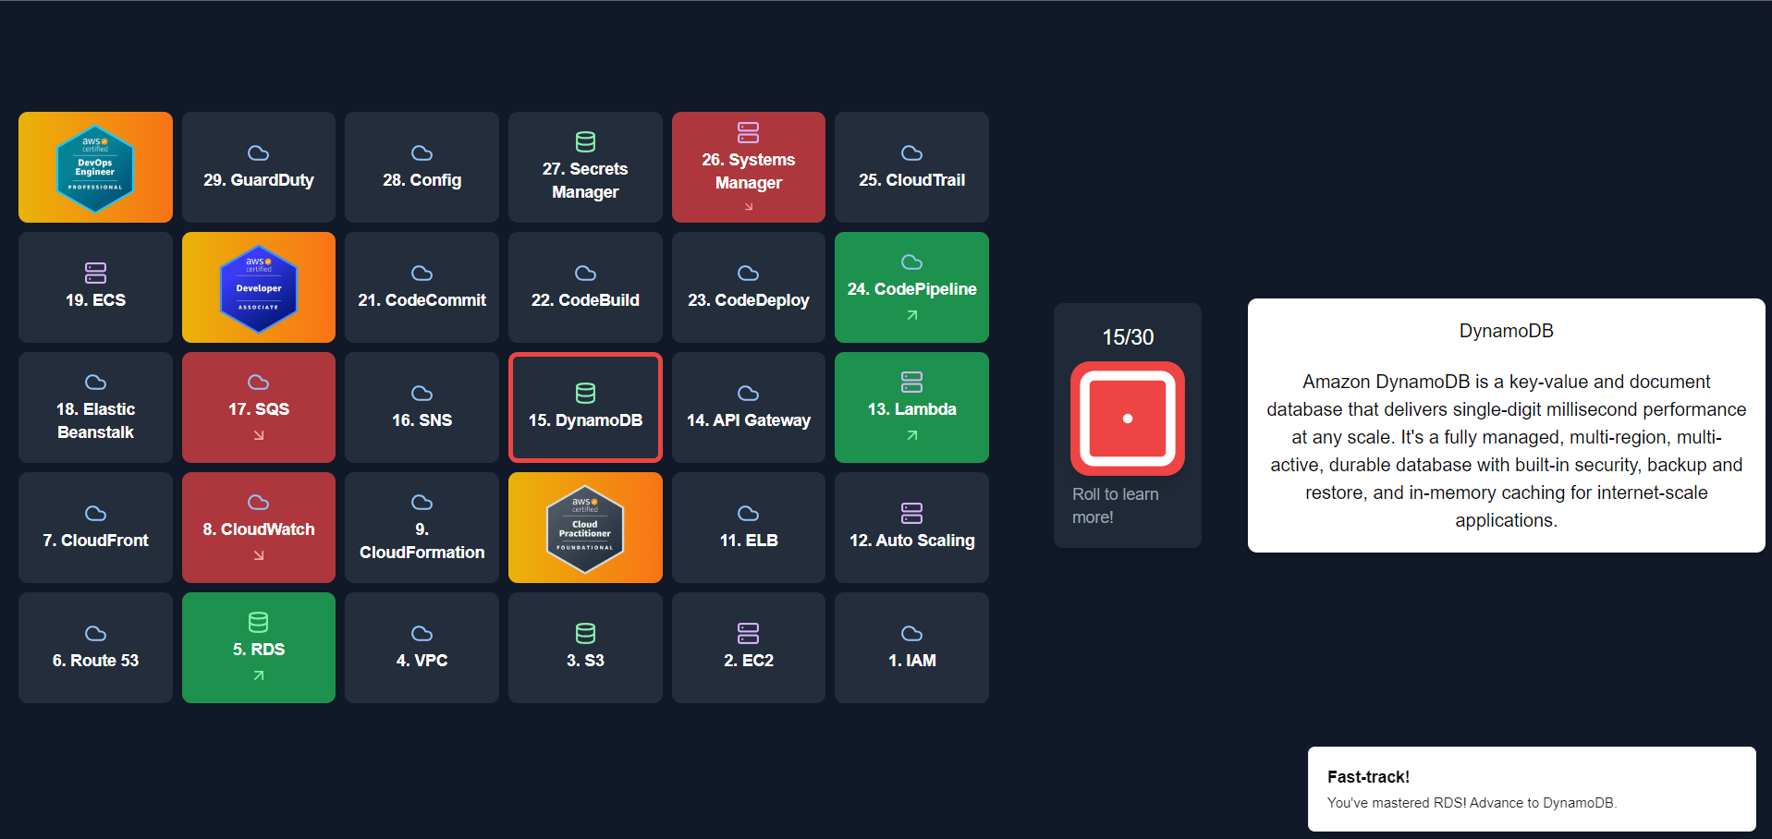The width and height of the screenshot is (1772, 839).
Task: Click the "Roll to learn more!" text
Action: 1116,505
